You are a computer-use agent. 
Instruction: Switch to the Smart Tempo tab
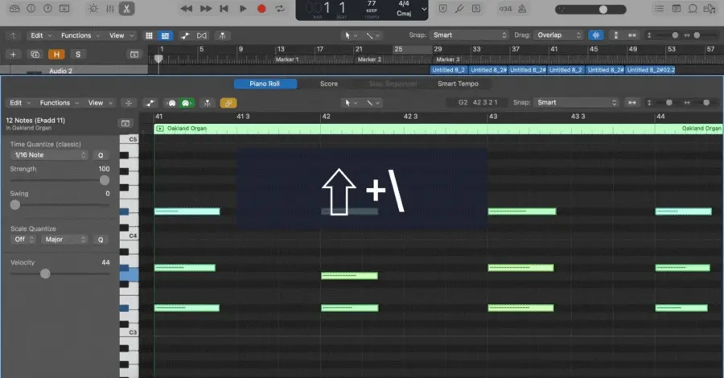pyautogui.click(x=458, y=84)
